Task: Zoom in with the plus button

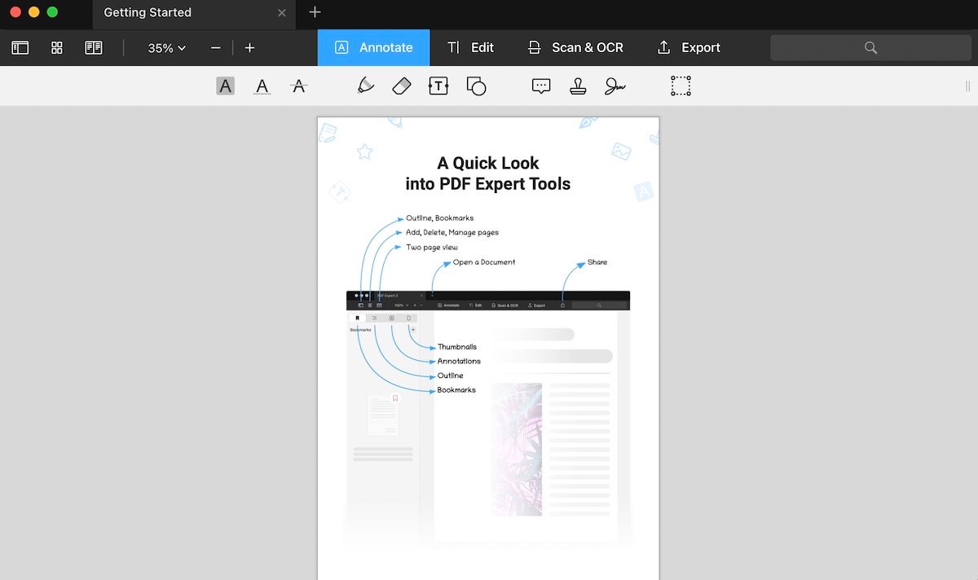Action: click(x=249, y=48)
